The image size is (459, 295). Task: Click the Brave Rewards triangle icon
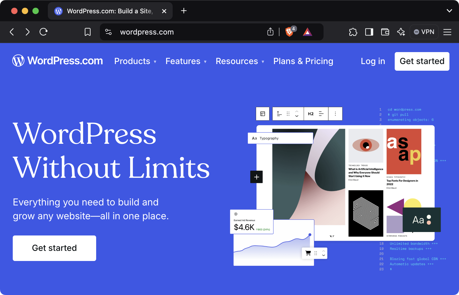(x=308, y=32)
